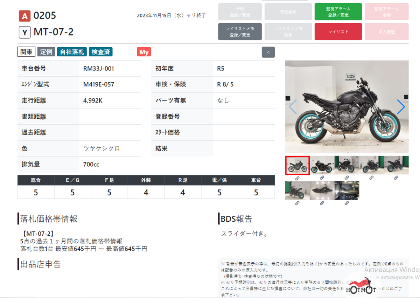Select the overhead top-view motorcycle thumbnail
The height and width of the screenshot is (298, 420).
tap(322, 190)
